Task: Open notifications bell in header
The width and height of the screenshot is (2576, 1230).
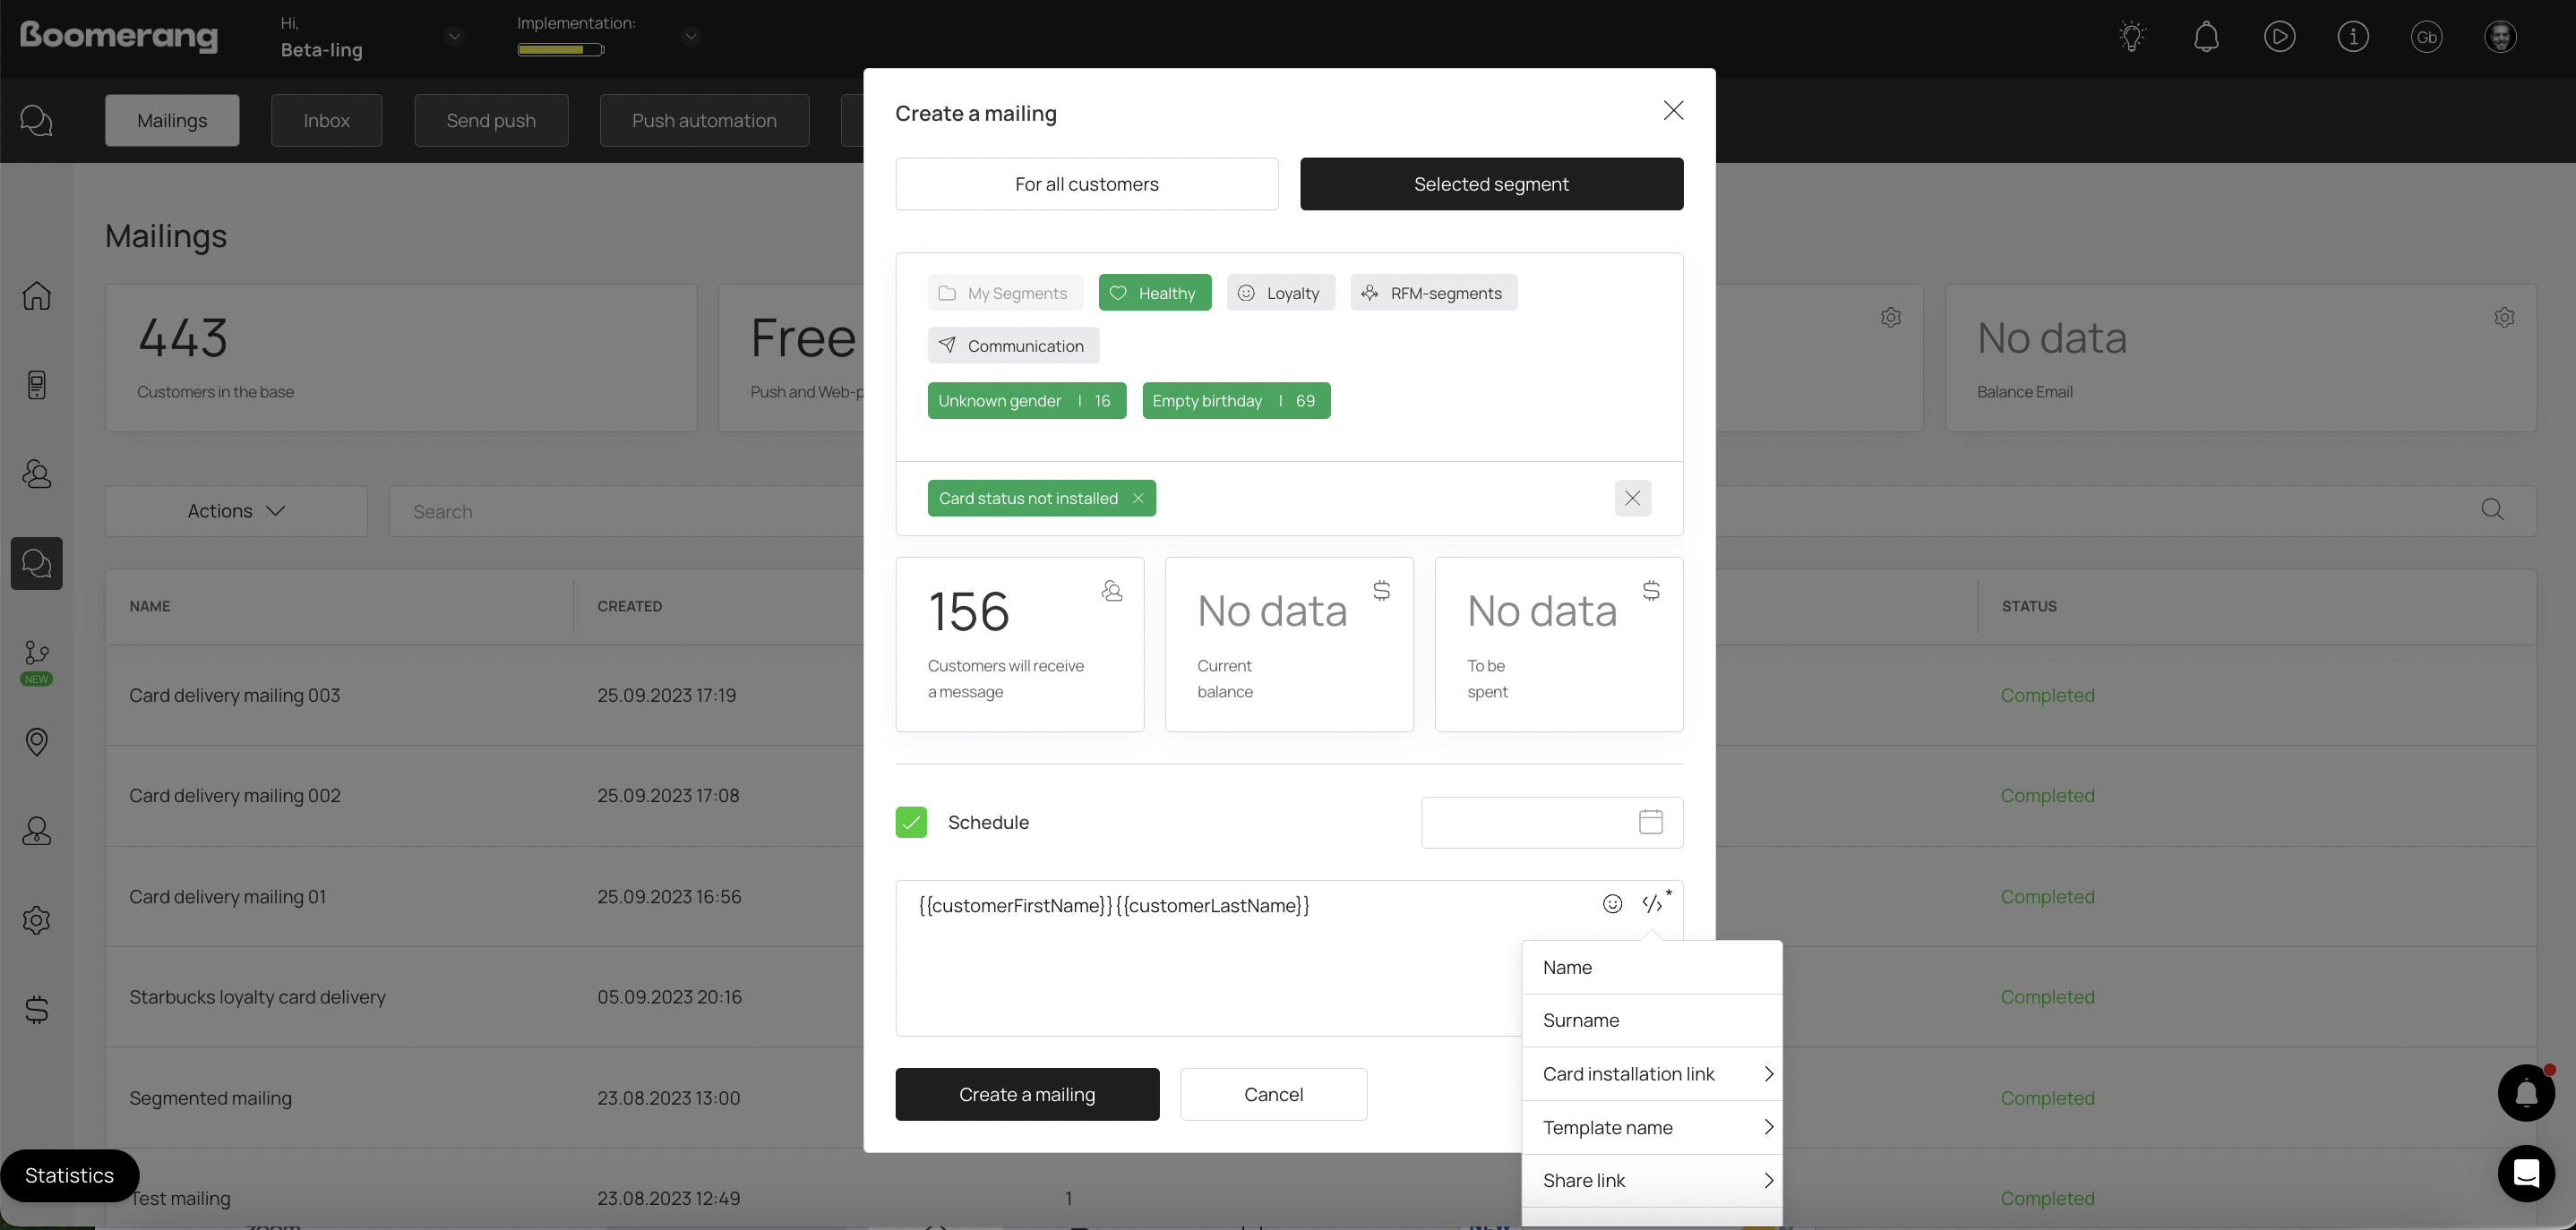Action: click(x=2206, y=37)
